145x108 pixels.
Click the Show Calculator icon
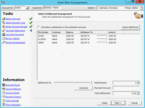4,105
